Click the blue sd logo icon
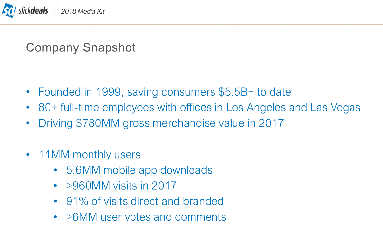 coord(9,11)
